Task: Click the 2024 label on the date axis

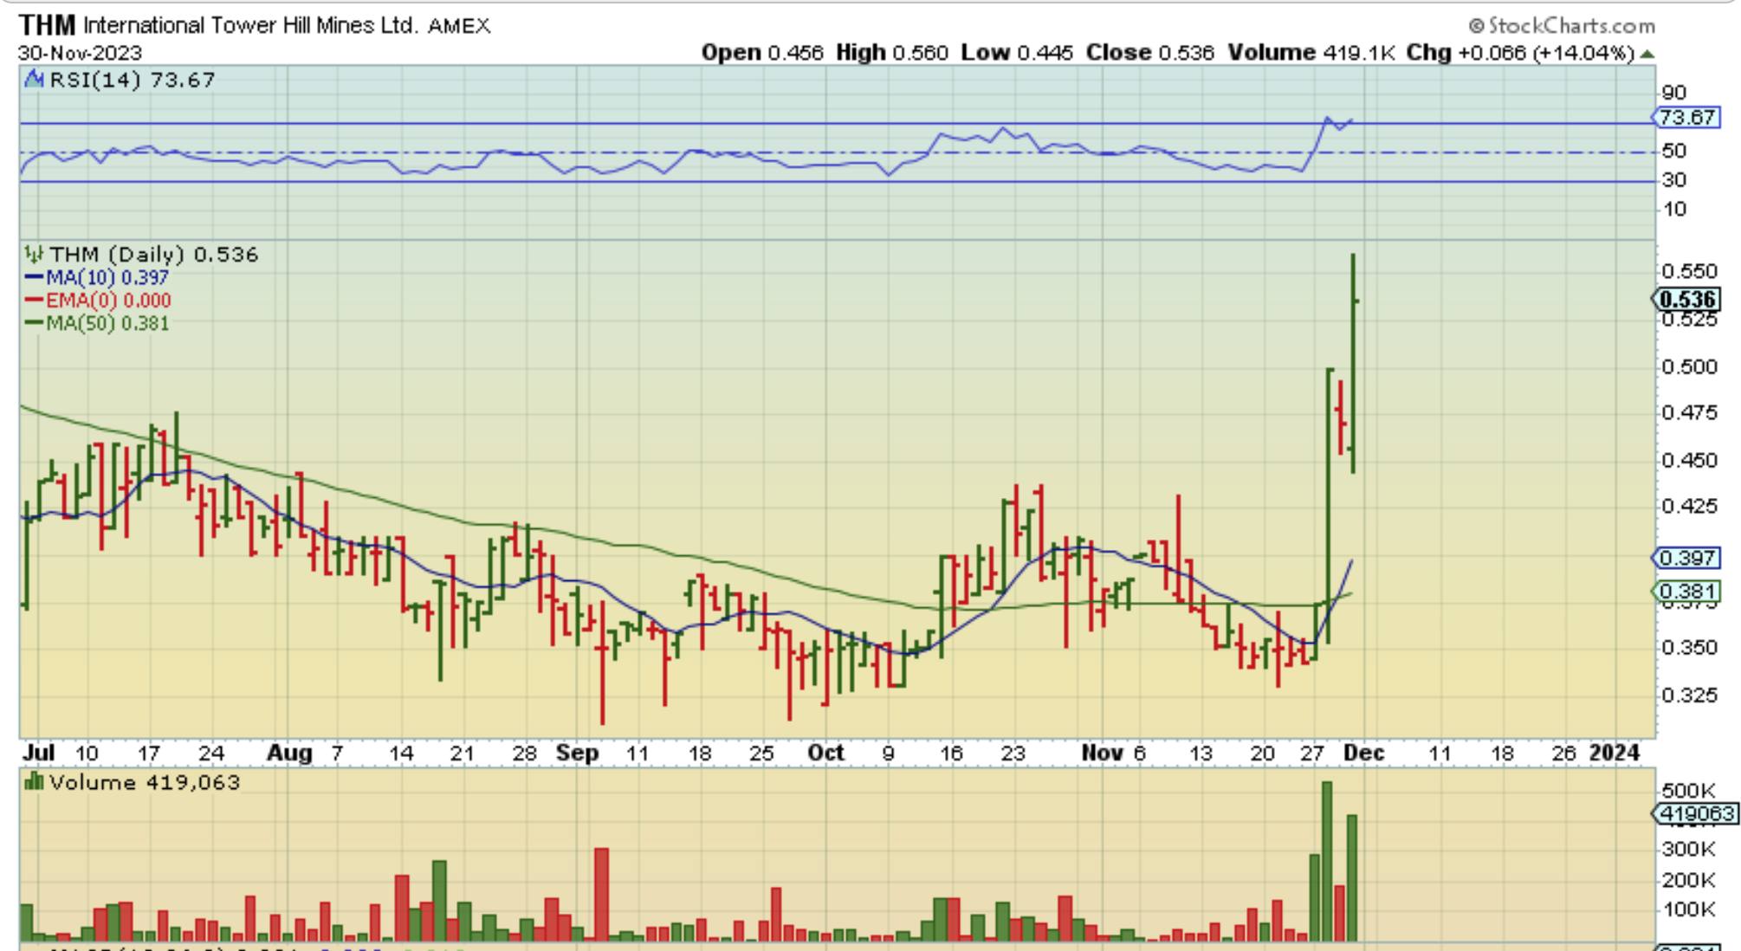Action: tap(1615, 753)
